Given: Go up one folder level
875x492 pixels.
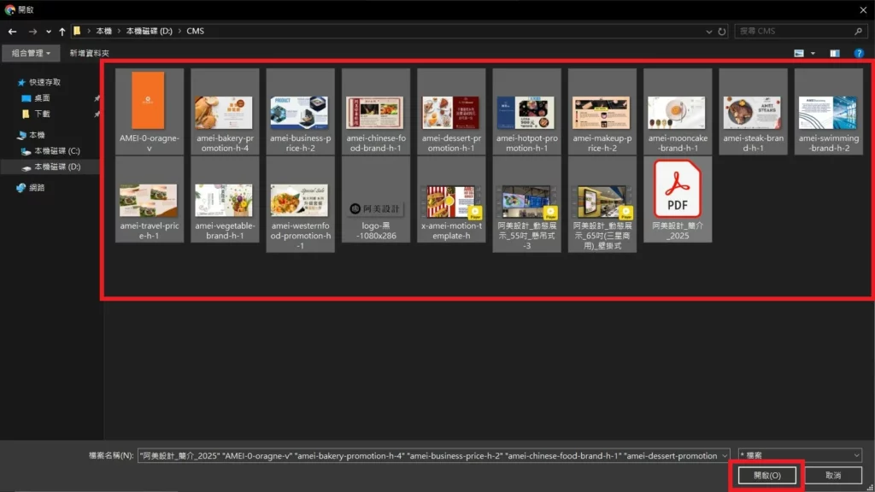Looking at the screenshot, I should click(62, 32).
